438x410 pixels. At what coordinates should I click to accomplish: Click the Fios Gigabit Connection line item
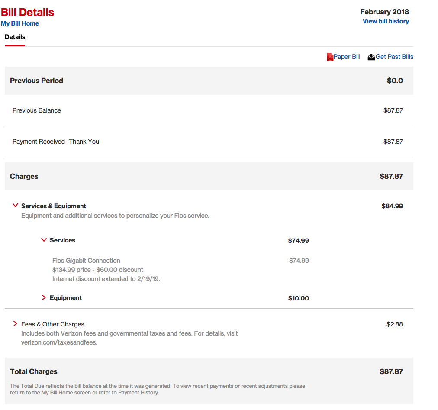[x=86, y=261]
